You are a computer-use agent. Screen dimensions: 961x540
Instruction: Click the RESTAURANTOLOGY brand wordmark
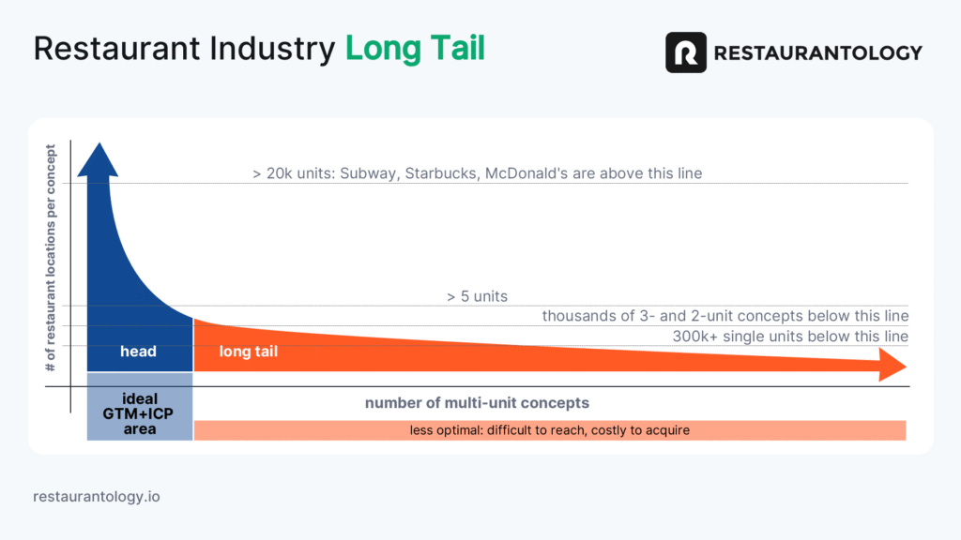[x=817, y=53]
